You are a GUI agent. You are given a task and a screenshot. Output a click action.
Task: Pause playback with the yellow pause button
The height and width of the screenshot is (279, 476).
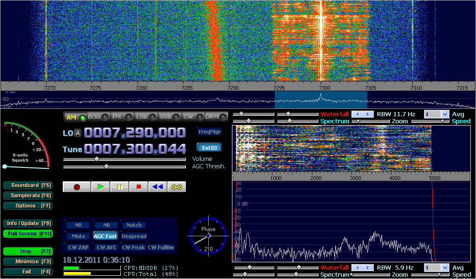point(119,187)
